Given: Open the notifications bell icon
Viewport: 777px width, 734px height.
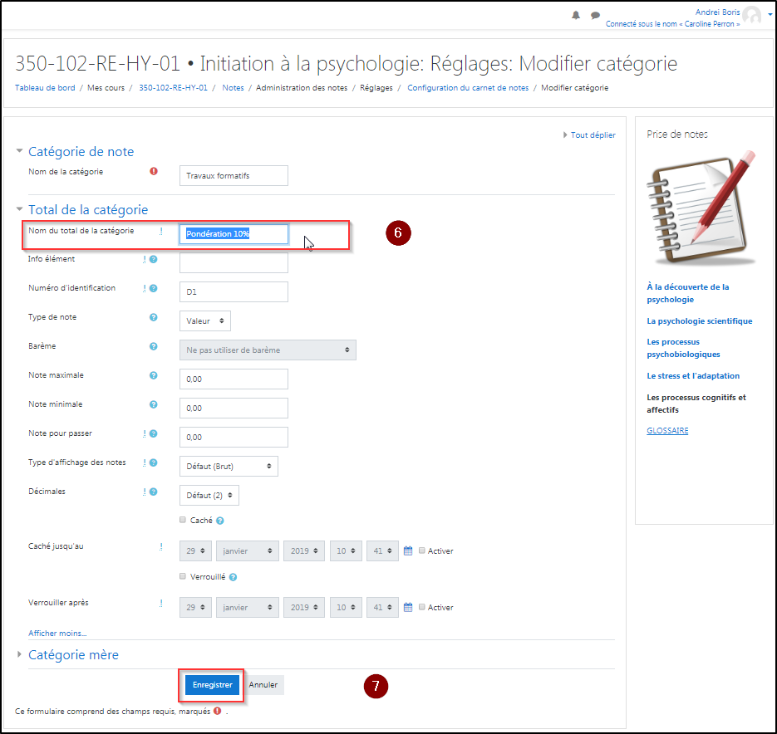Looking at the screenshot, I should coord(576,15).
